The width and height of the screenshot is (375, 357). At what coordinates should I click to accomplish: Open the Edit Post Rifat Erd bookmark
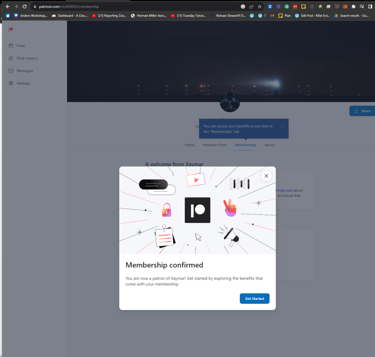312,15
